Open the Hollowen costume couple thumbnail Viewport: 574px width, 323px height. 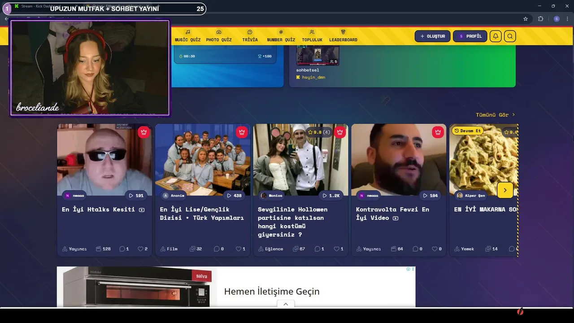300,160
